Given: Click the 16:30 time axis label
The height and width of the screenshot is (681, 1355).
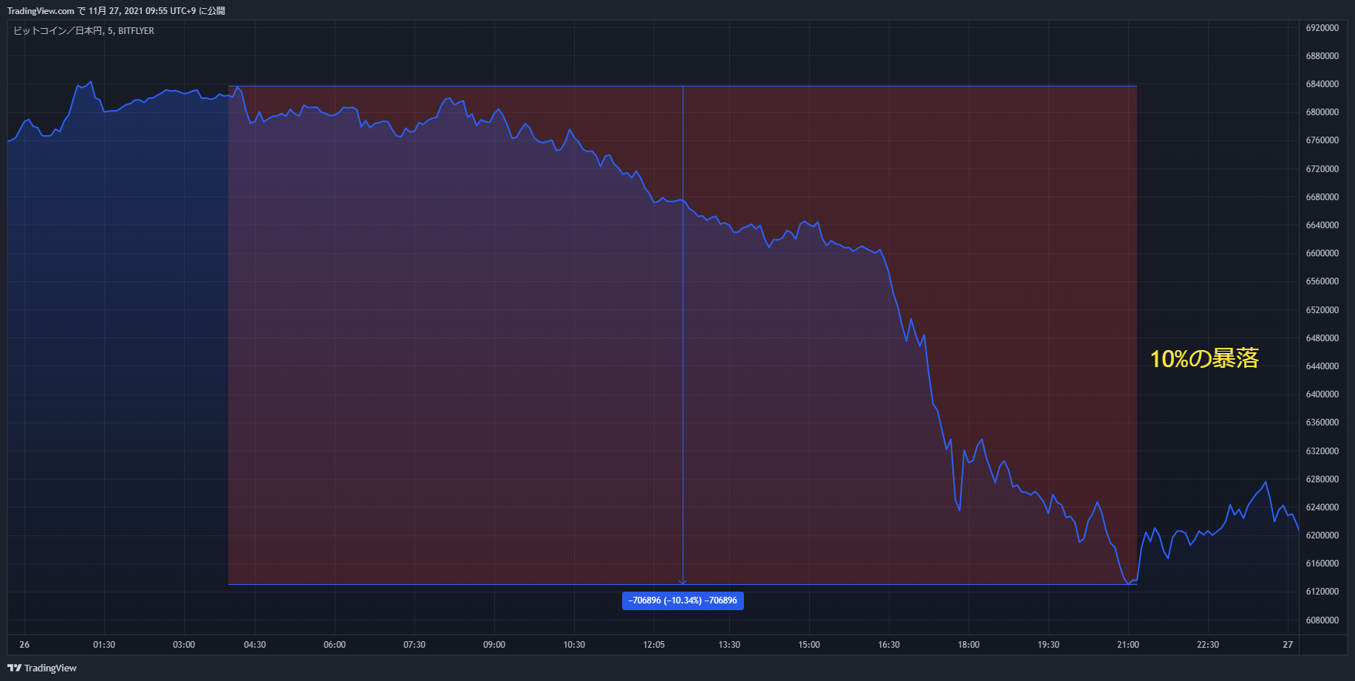Looking at the screenshot, I should 889,645.
